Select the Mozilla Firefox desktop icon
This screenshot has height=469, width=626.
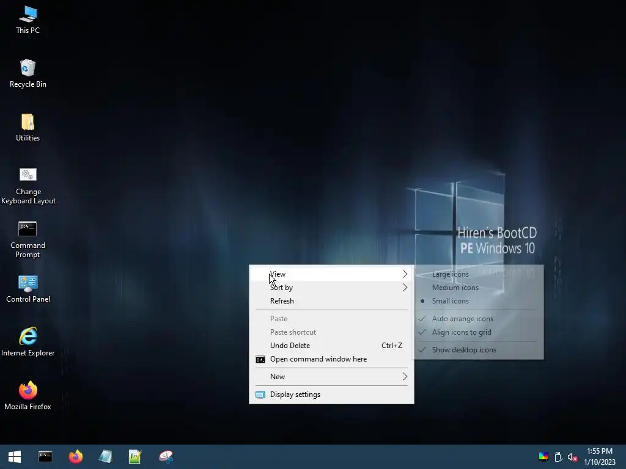(28, 396)
